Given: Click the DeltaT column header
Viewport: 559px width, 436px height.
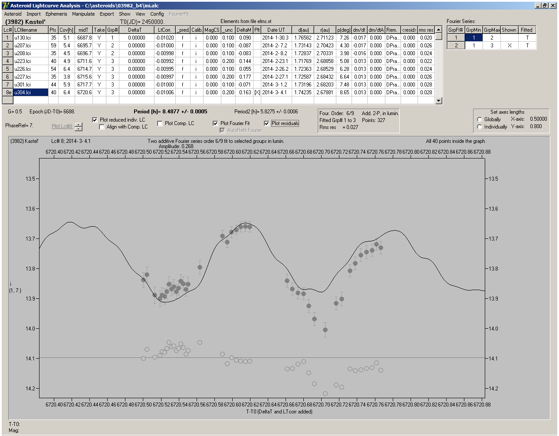Looking at the screenshot, I should point(136,30).
